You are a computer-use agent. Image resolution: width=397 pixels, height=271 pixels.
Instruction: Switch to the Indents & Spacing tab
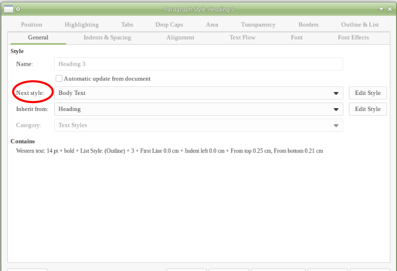pyautogui.click(x=107, y=38)
